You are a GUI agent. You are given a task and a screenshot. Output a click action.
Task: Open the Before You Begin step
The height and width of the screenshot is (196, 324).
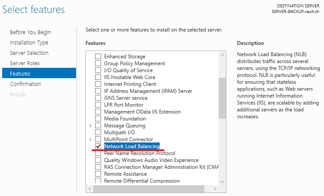(x=30, y=32)
